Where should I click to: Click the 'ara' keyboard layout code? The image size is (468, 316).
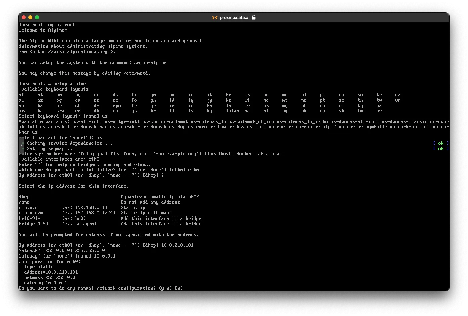pyautogui.click(x=23, y=111)
